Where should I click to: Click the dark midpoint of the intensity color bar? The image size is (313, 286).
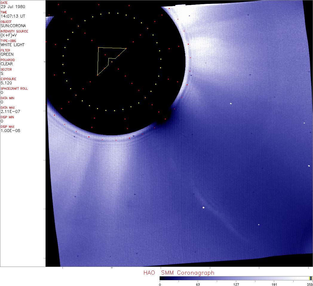(x=236, y=278)
